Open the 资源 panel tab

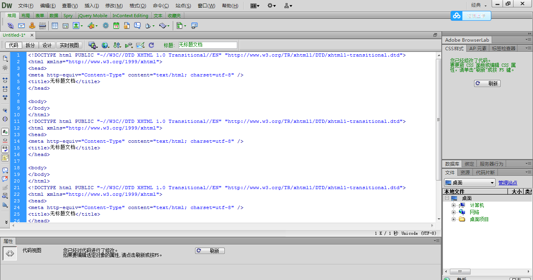(465, 172)
